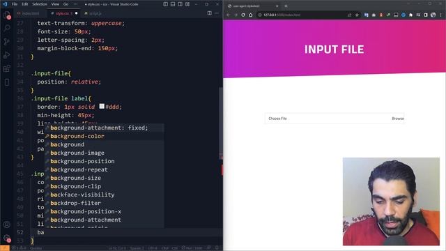
Task: Click line and column indicator in status bar
Action: [x=117, y=248]
